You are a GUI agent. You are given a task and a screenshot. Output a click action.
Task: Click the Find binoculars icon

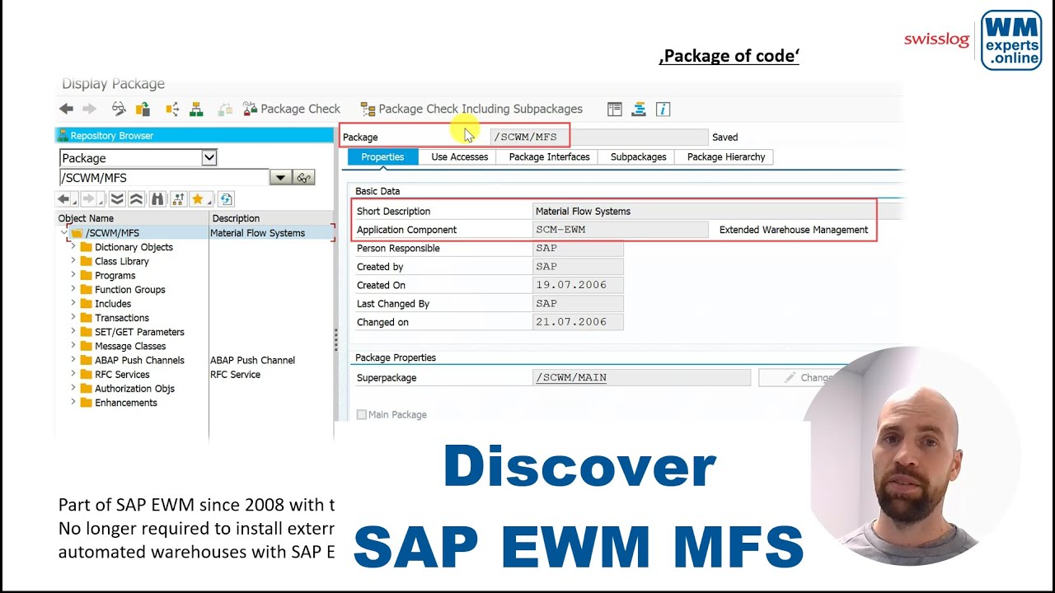(x=157, y=199)
